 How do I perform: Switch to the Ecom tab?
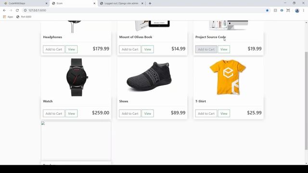point(74,3)
